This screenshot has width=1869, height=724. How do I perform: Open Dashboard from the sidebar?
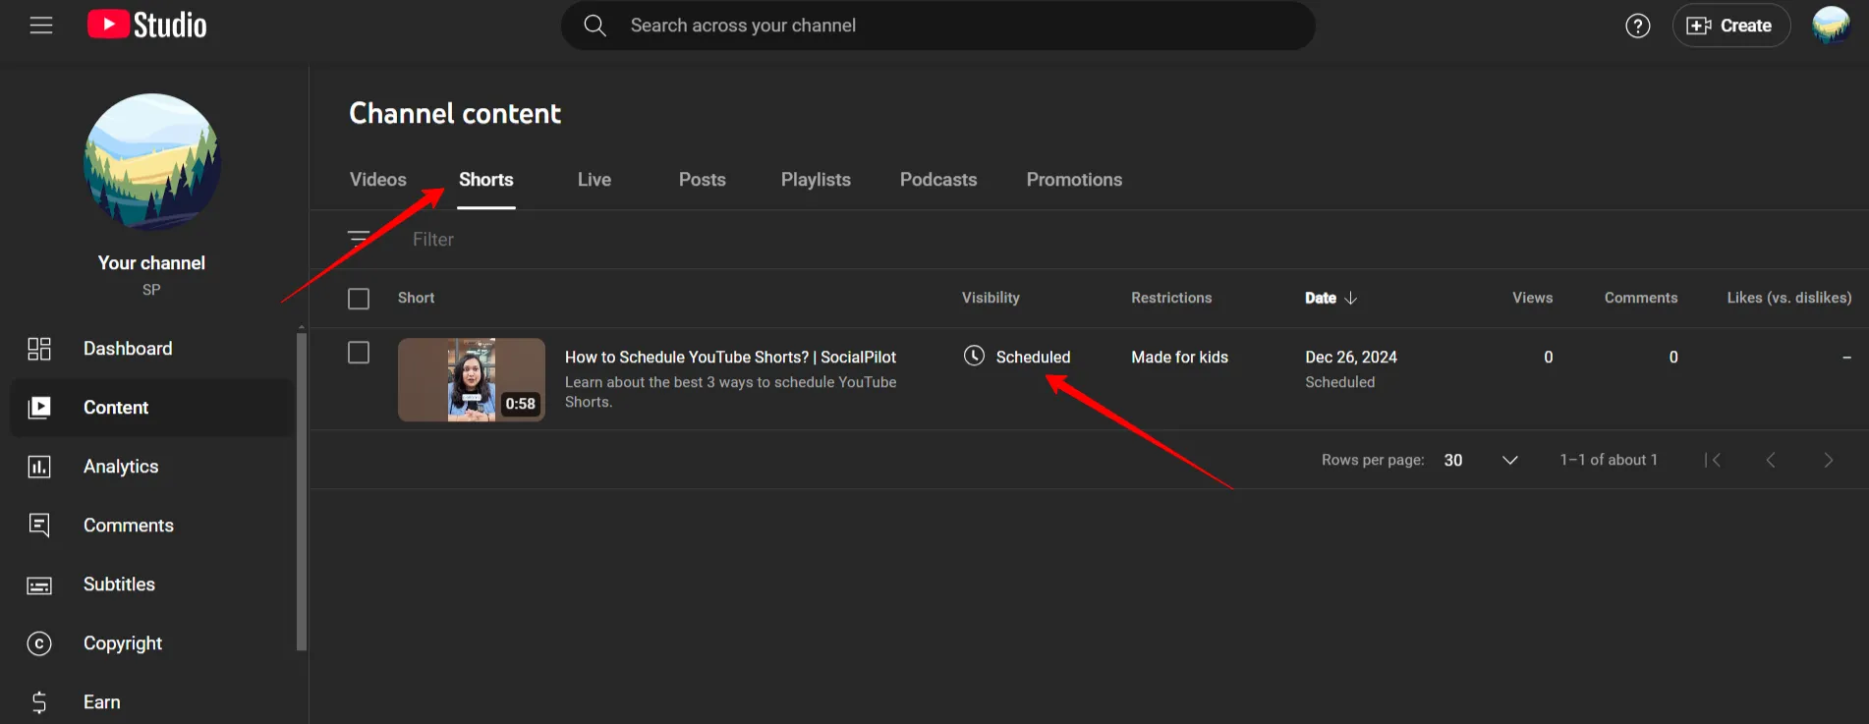click(x=128, y=349)
